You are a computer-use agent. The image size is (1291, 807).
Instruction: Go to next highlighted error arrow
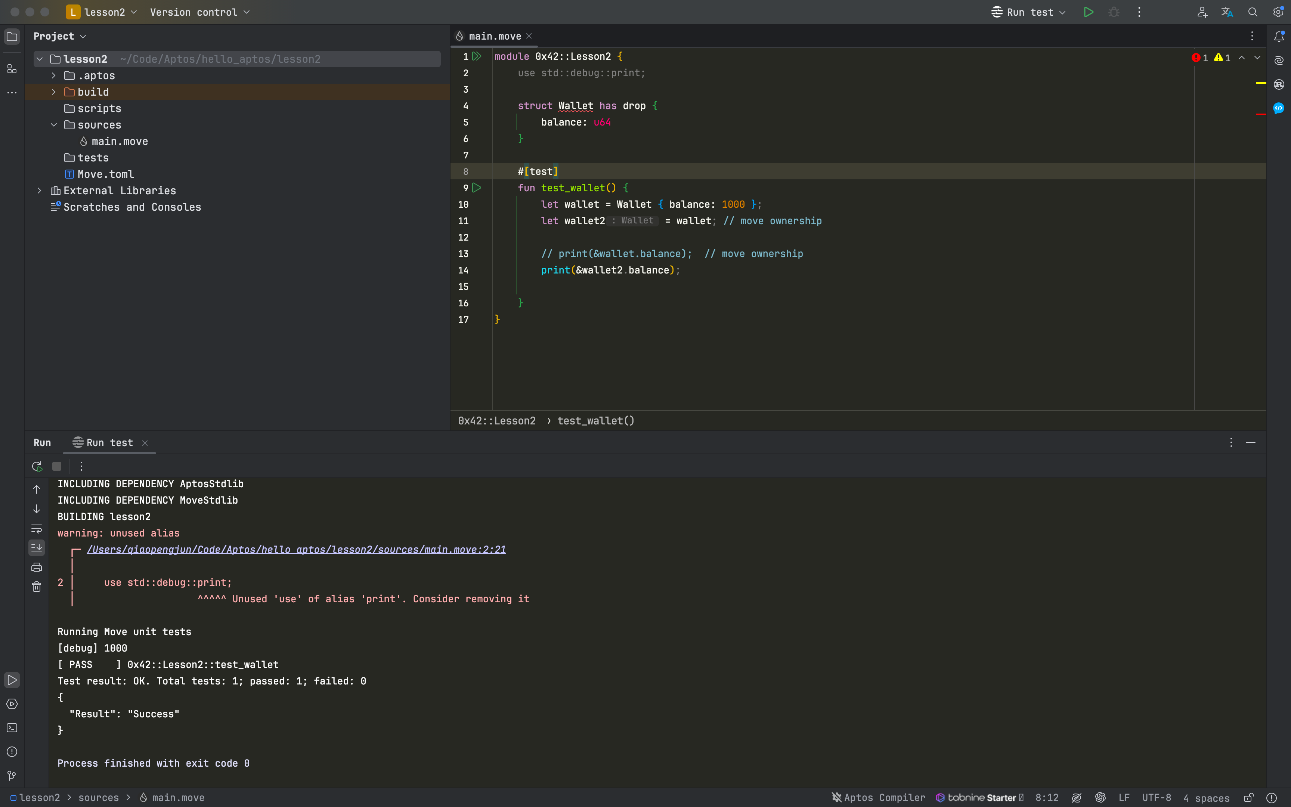click(x=1257, y=58)
